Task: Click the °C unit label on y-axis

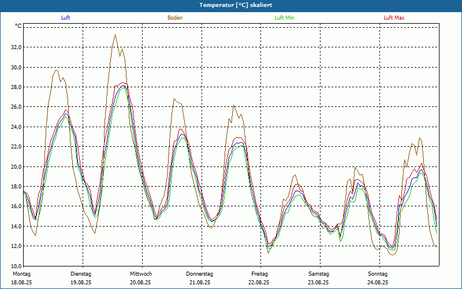Action: [x=18, y=26]
